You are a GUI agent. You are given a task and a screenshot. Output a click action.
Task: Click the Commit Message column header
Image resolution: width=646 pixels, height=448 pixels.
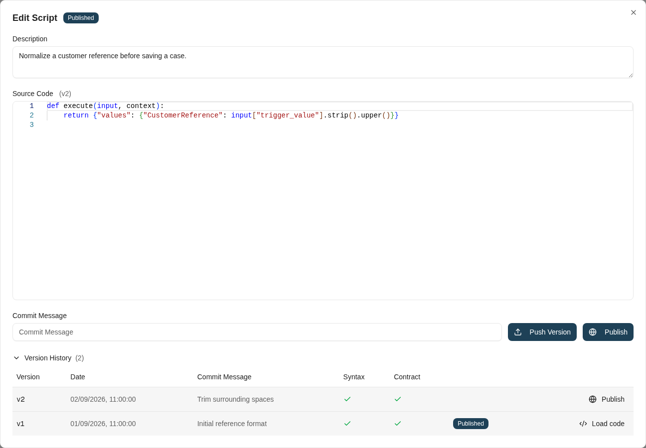(x=224, y=377)
